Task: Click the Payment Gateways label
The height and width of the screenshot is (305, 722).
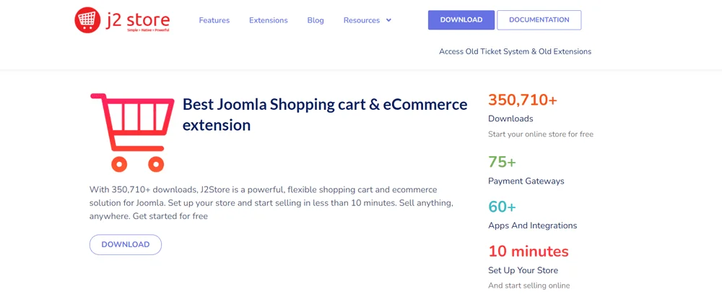Action: click(x=526, y=181)
